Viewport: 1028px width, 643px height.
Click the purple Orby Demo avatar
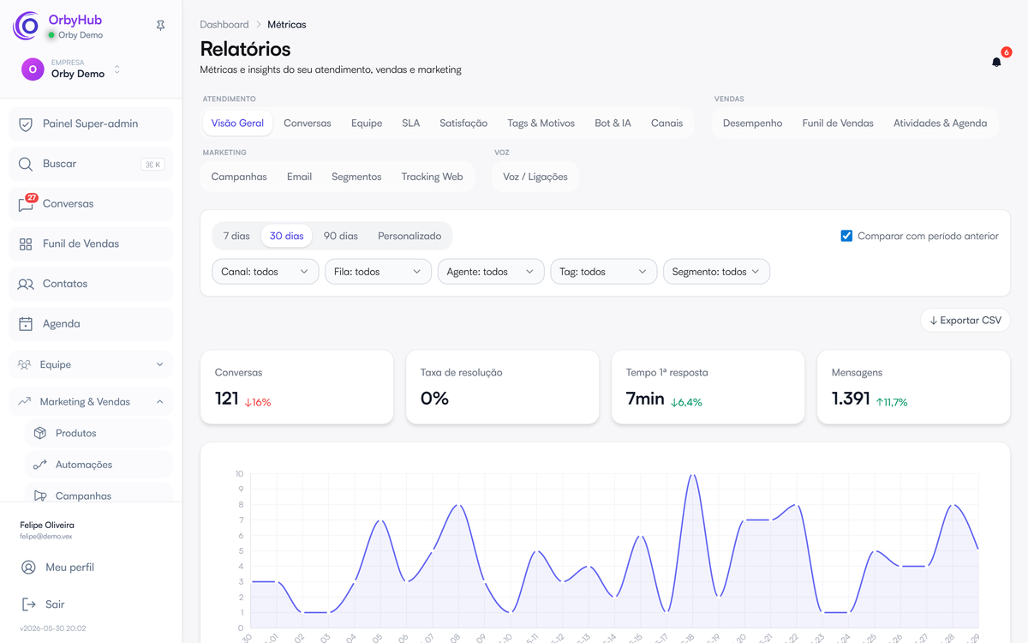tap(33, 69)
